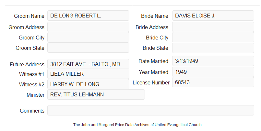The width and height of the screenshot is (261, 131).
Task: Select the Groom City text box
Action: [x=88, y=37]
